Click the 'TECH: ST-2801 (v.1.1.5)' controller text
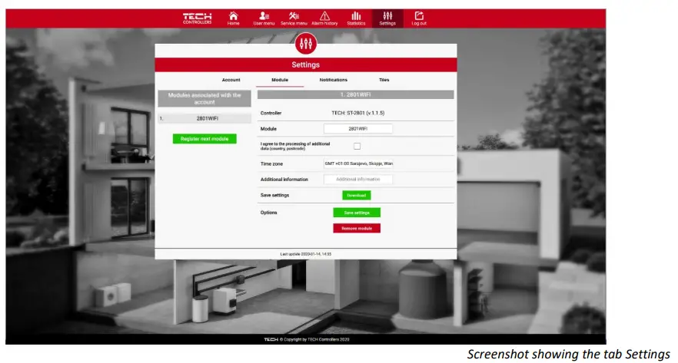Viewport: 678px width, 363px height. tap(358, 113)
